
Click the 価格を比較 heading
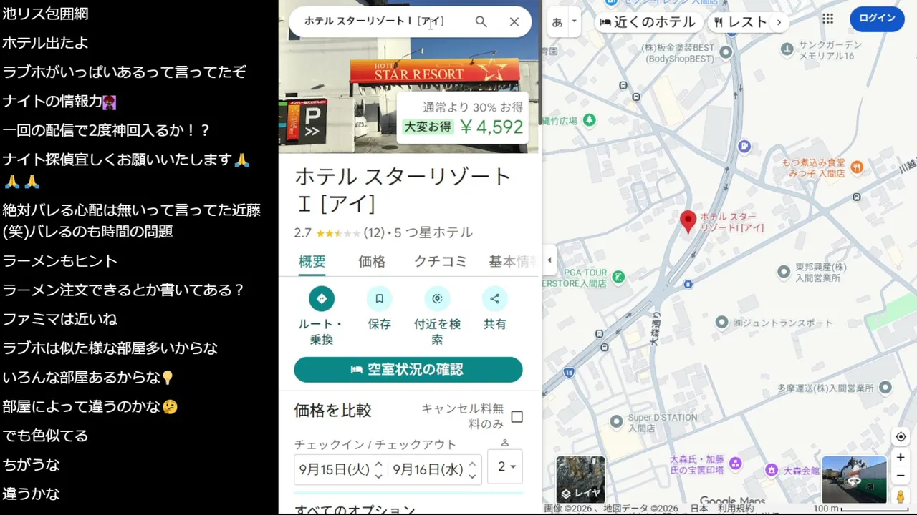(333, 411)
